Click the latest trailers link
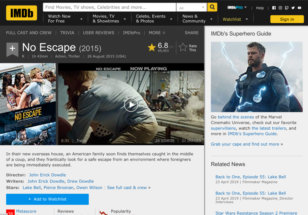 269,128
